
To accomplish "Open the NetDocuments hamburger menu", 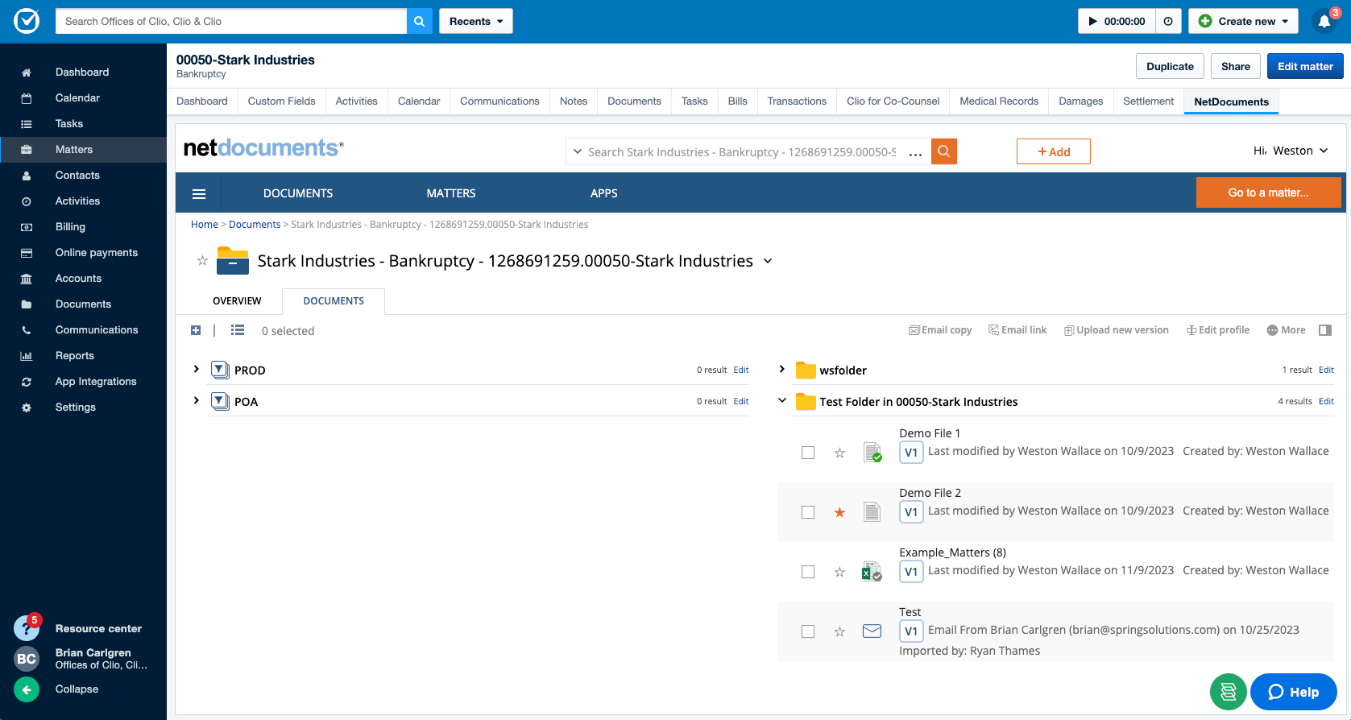I will tap(199, 193).
